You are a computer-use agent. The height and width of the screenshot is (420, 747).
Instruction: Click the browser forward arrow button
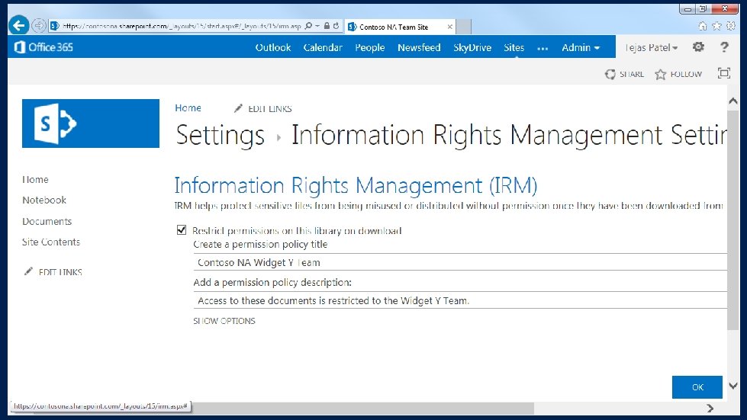pos(39,26)
